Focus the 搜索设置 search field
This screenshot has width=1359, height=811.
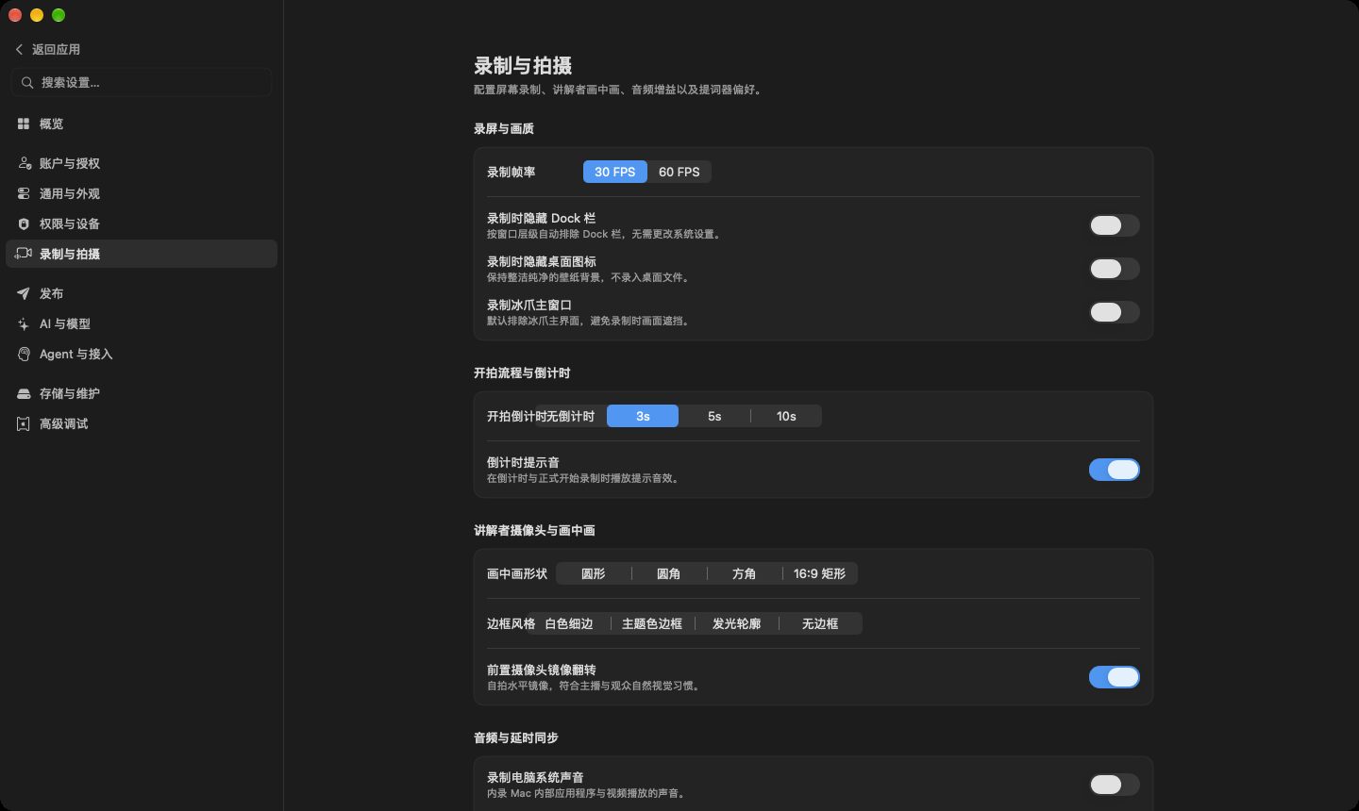click(142, 82)
